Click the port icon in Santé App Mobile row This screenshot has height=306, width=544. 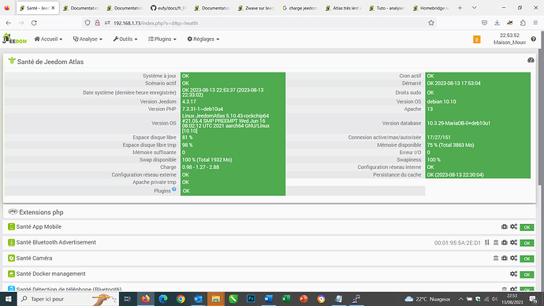point(505,226)
